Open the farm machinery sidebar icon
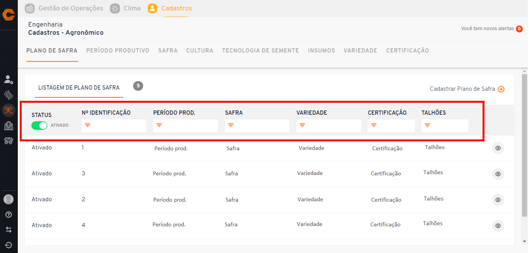529x253 pixels. pos(9,141)
